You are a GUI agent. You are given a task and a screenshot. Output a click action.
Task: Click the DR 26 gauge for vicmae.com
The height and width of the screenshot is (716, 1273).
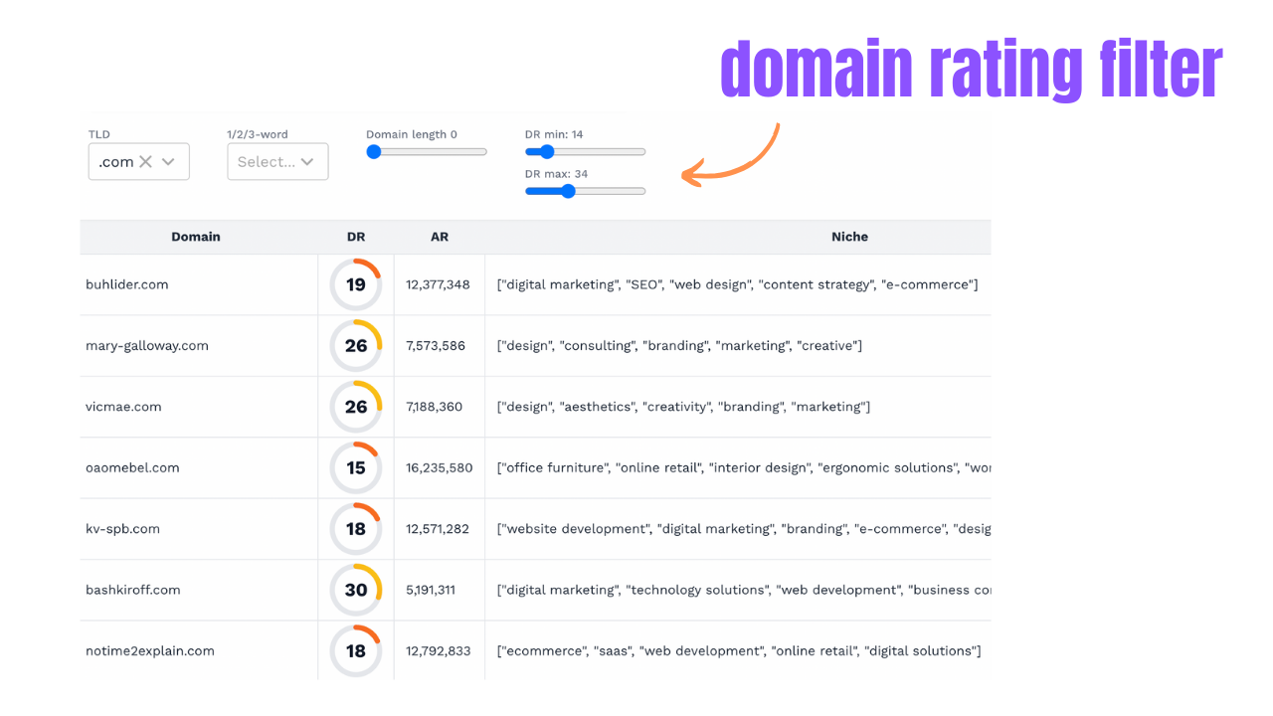click(356, 407)
